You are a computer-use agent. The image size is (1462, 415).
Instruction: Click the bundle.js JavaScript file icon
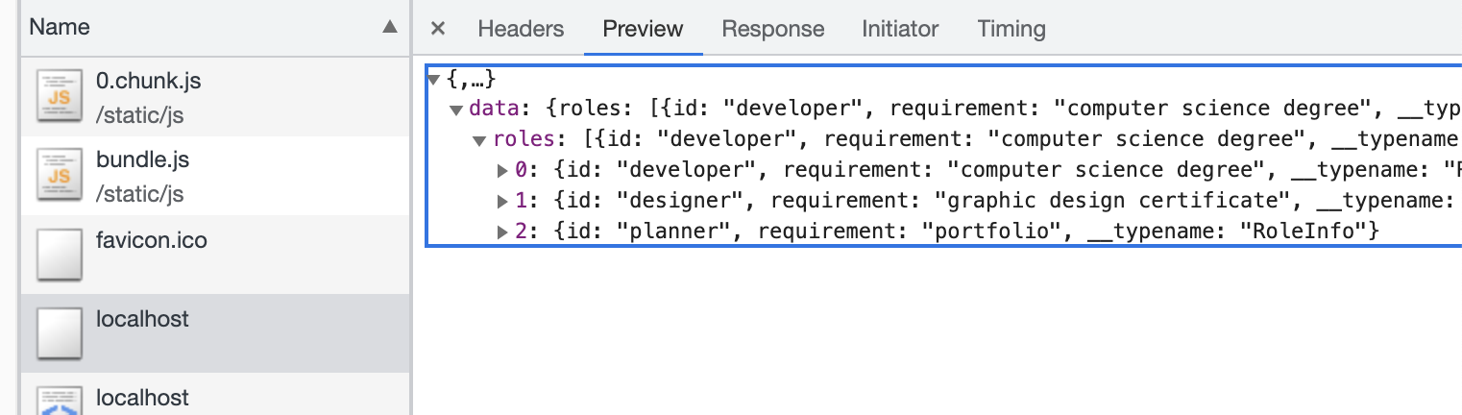click(x=60, y=175)
